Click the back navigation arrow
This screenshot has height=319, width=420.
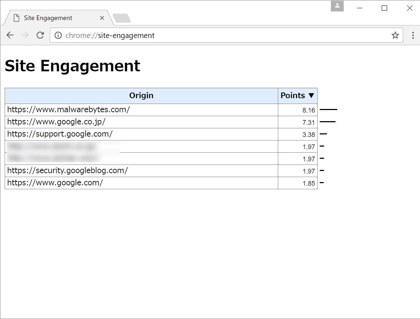pos(10,35)
